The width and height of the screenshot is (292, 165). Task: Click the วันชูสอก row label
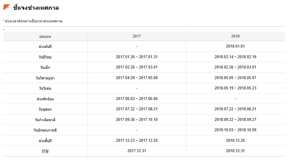coord(45,109)
